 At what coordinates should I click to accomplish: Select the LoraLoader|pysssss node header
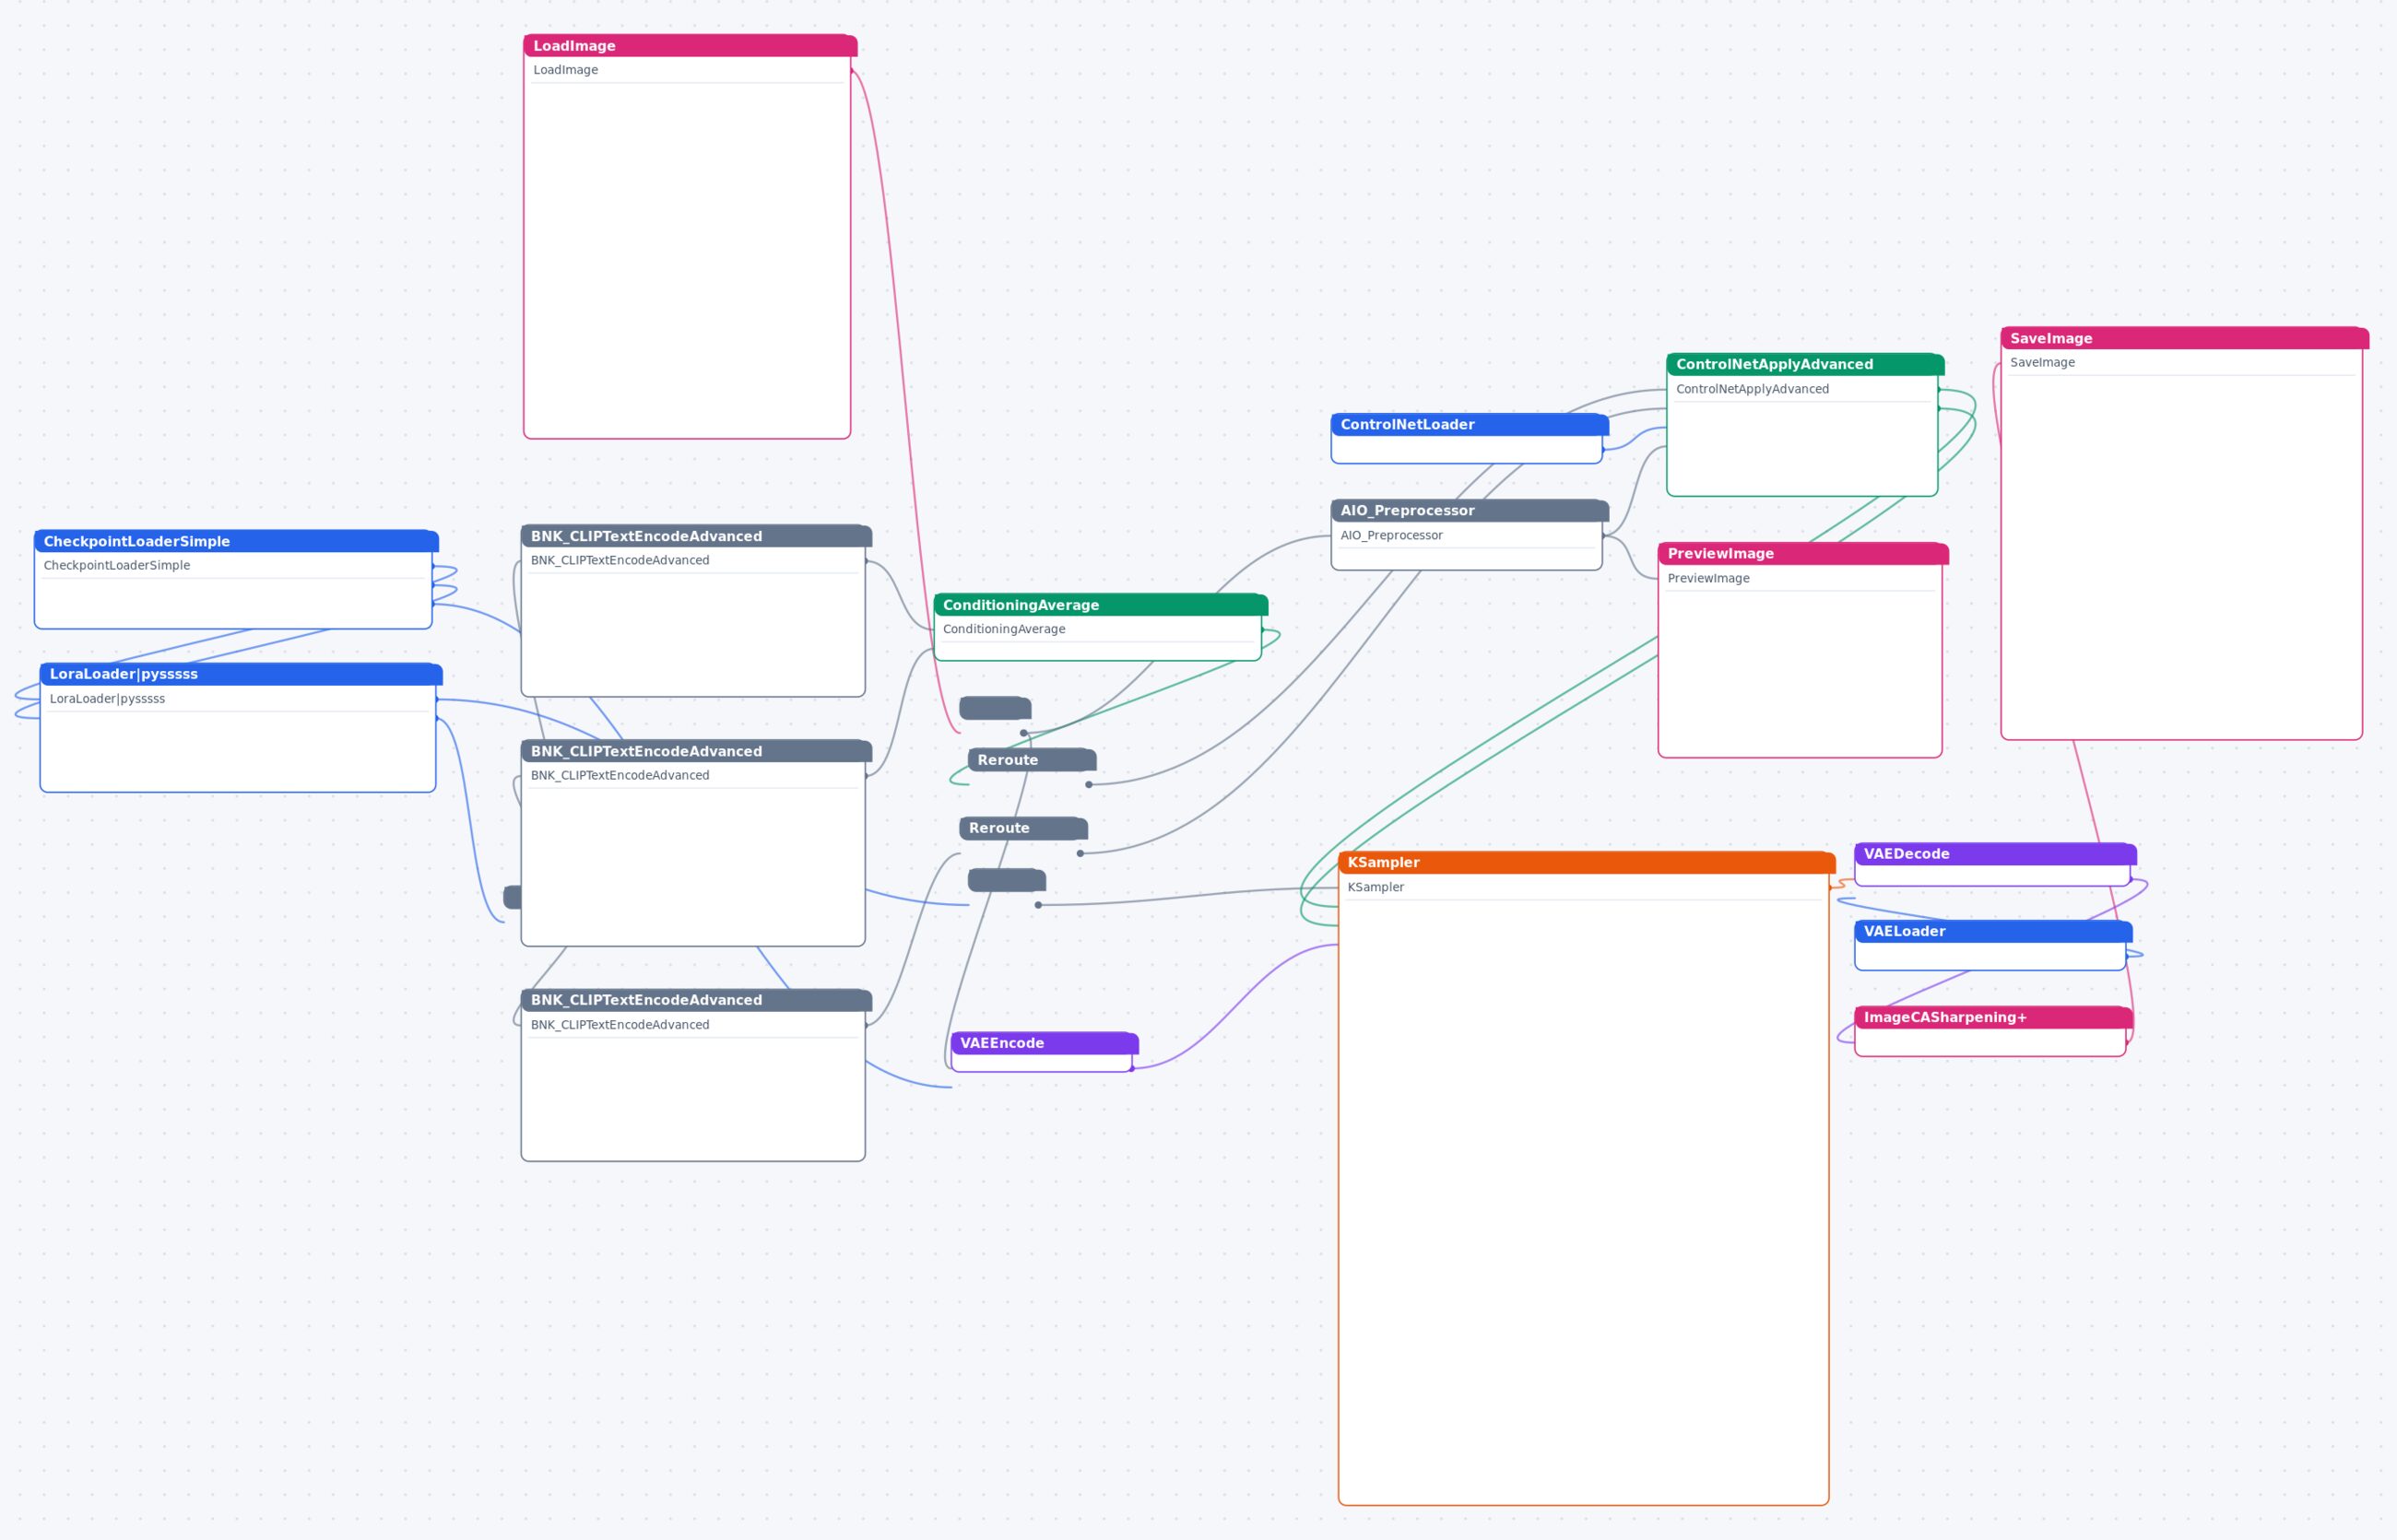pyautogui.click(x=242, y=674)
